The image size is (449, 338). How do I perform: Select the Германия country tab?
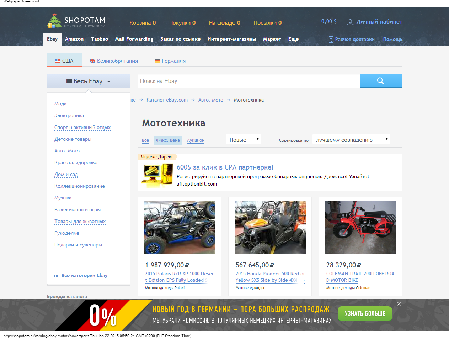pyautogui.click(x=170, y=61)
